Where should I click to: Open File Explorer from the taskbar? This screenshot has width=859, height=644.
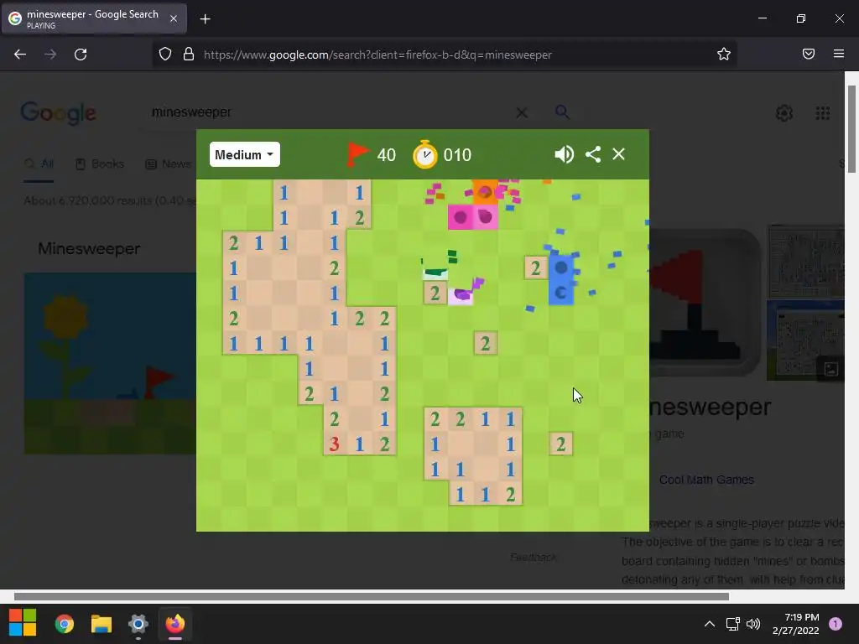pos(102,624)
